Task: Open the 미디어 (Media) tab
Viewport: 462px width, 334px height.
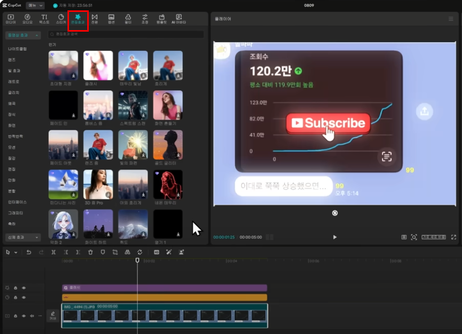Action: (11, 19)
